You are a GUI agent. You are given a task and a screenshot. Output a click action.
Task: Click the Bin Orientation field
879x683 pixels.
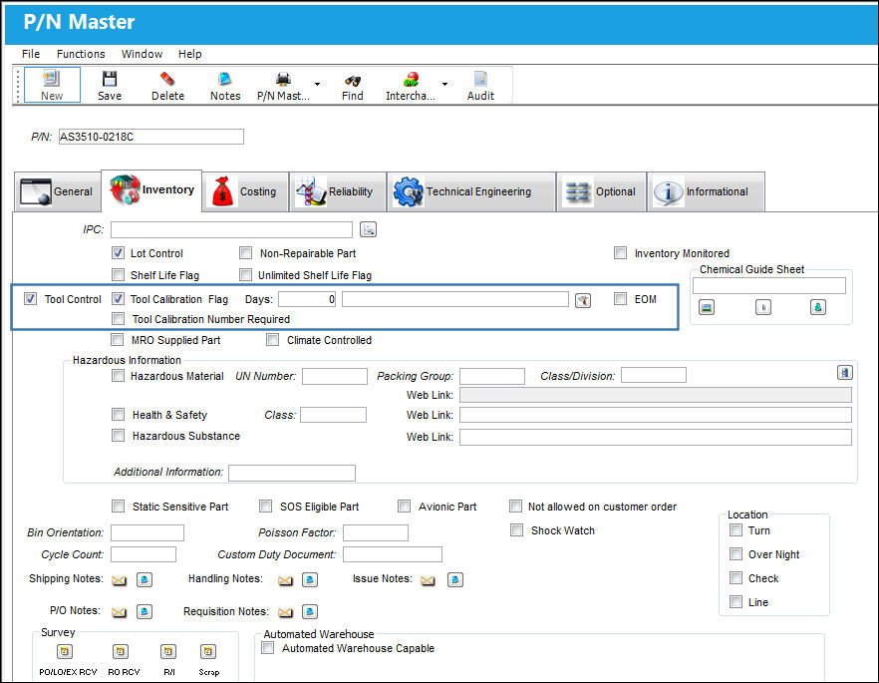click(x=147, y=532)
